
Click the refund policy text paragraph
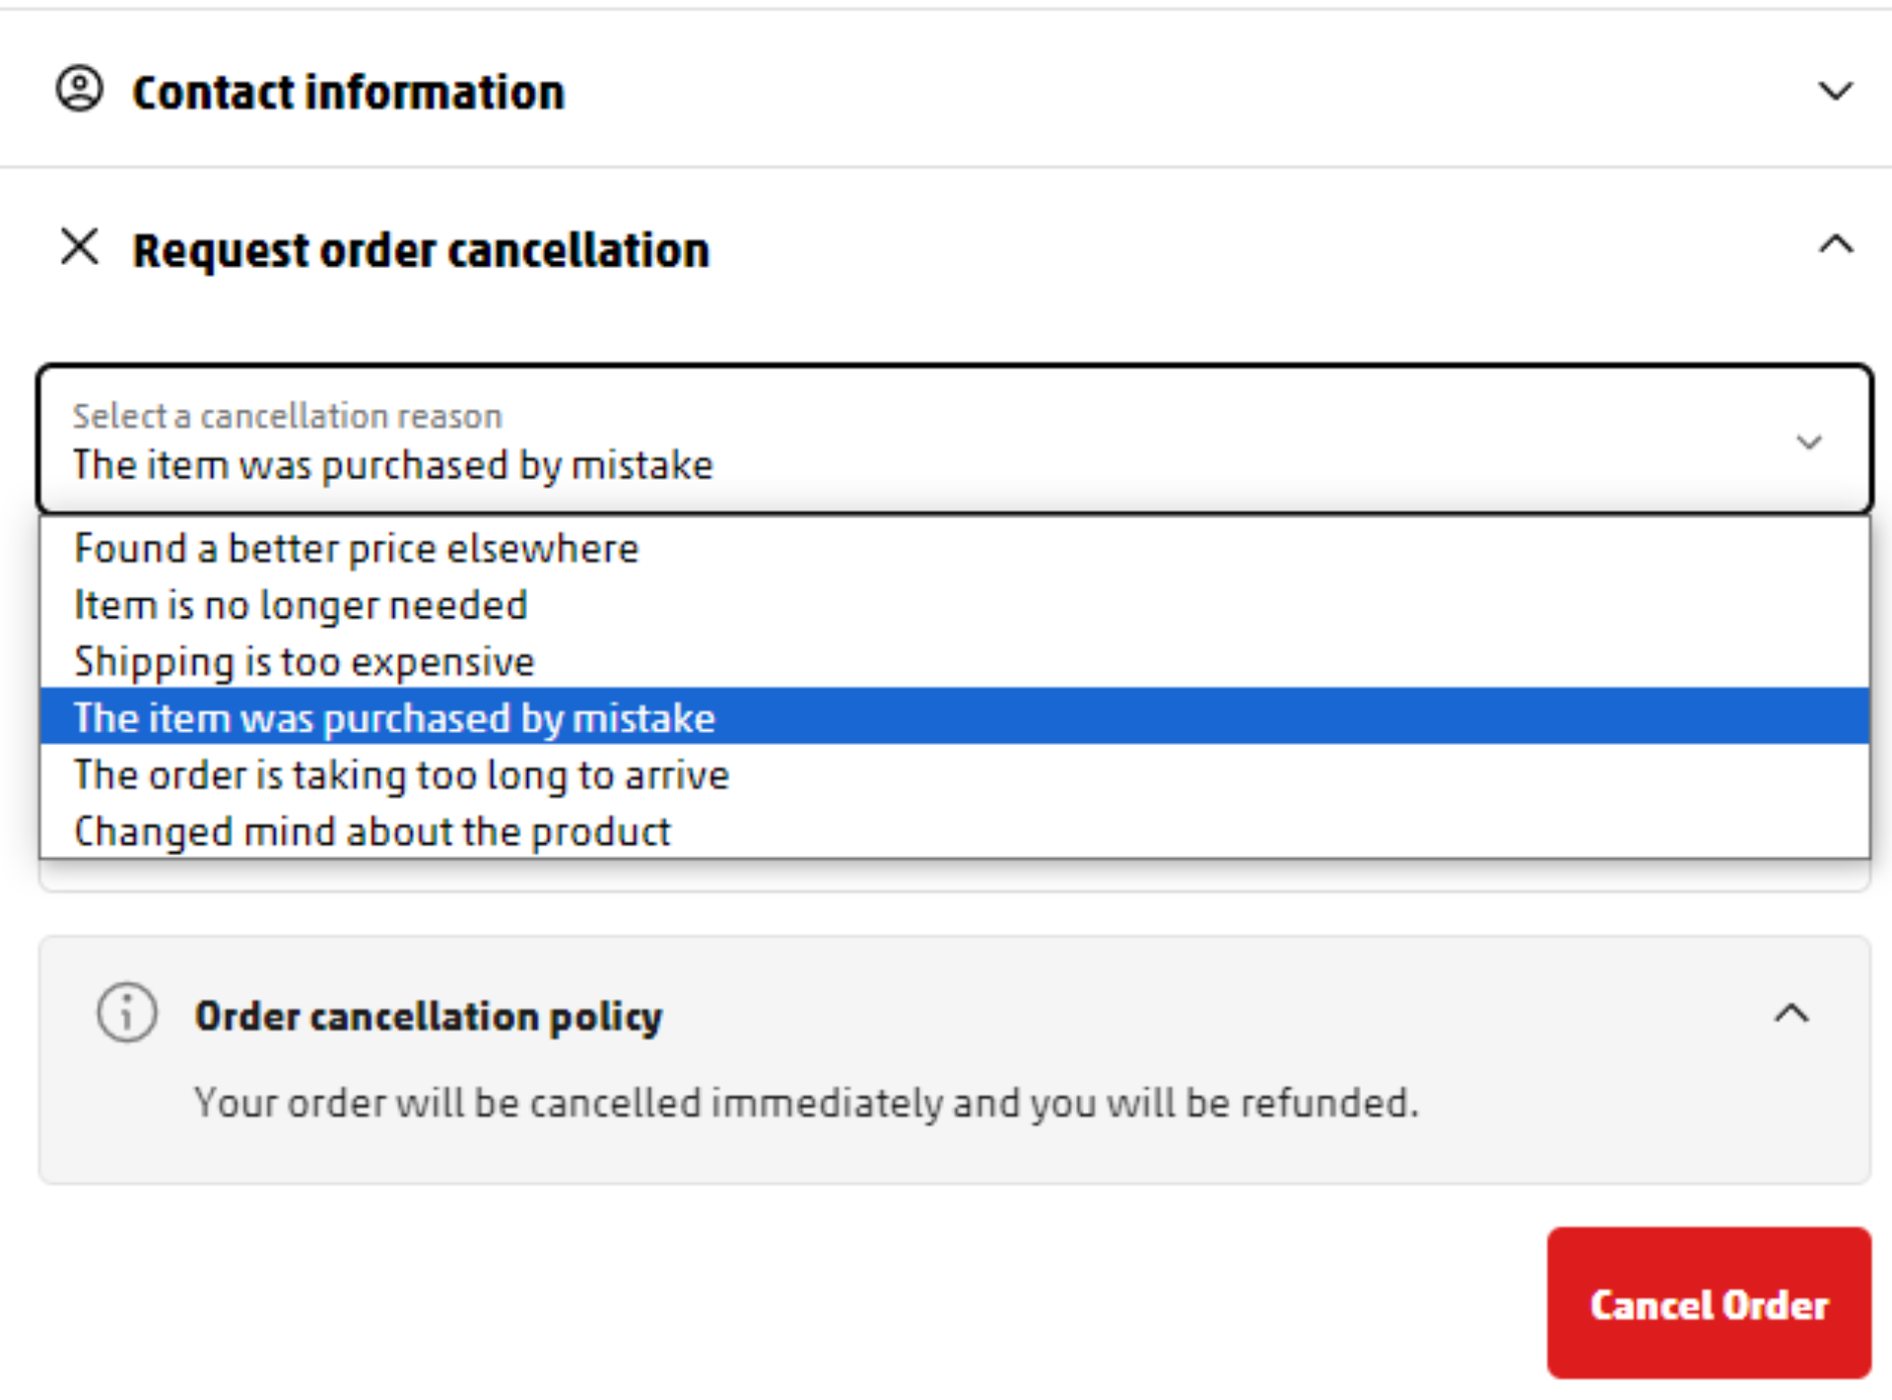click(806, 1102)
